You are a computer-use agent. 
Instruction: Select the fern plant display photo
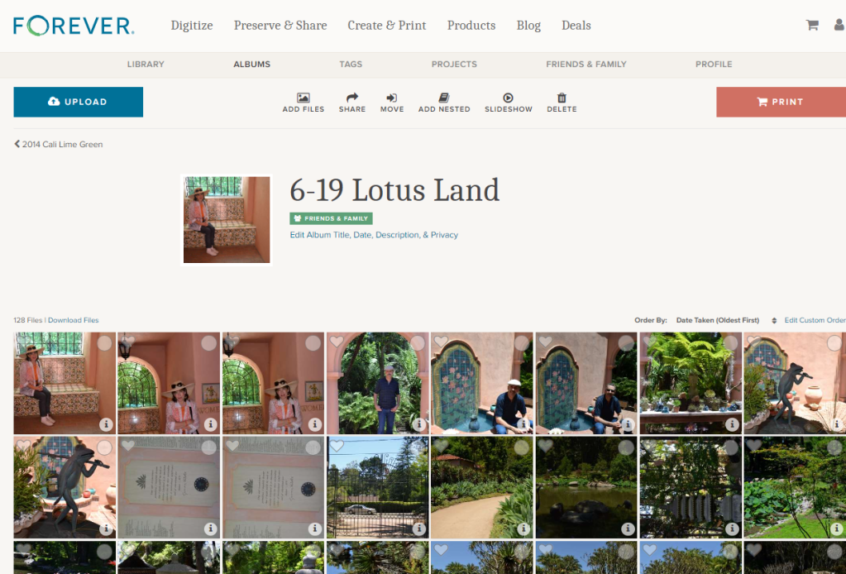tap(729, 343)
